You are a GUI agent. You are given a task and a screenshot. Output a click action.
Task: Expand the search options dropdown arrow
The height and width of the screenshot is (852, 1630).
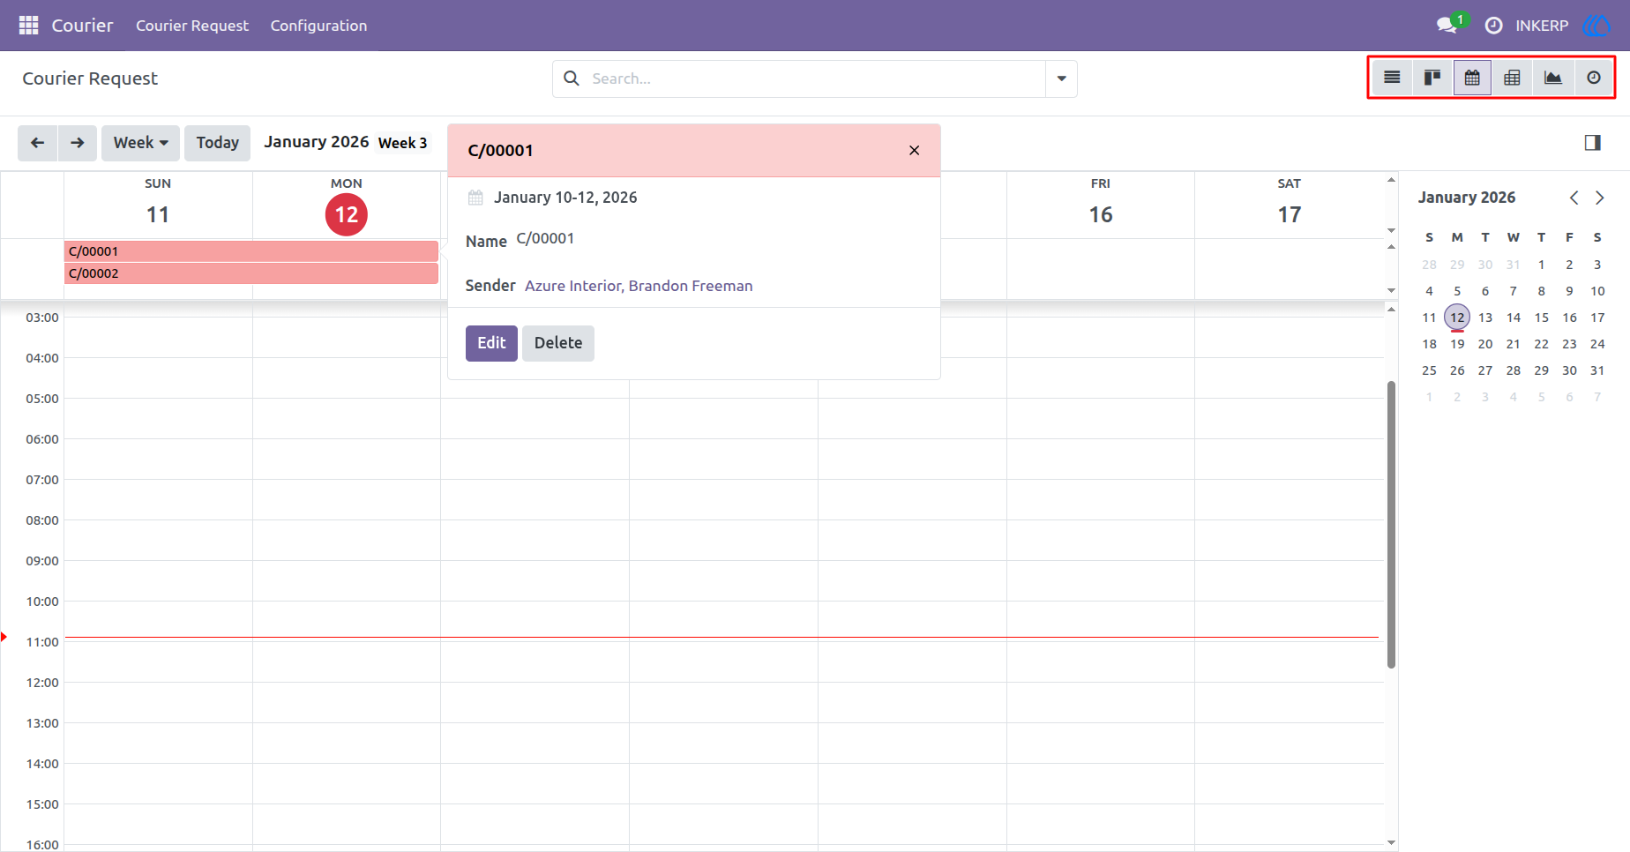1061,78
